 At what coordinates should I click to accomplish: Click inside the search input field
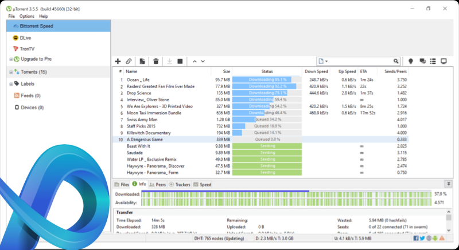pyautogui.click(x=361, y=61)
